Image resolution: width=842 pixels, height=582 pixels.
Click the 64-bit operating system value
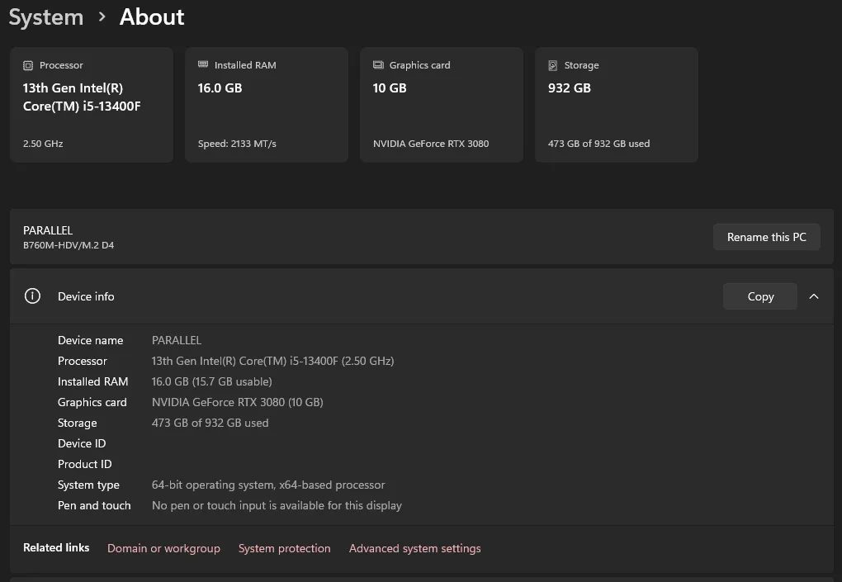click(x=268, y=485)
